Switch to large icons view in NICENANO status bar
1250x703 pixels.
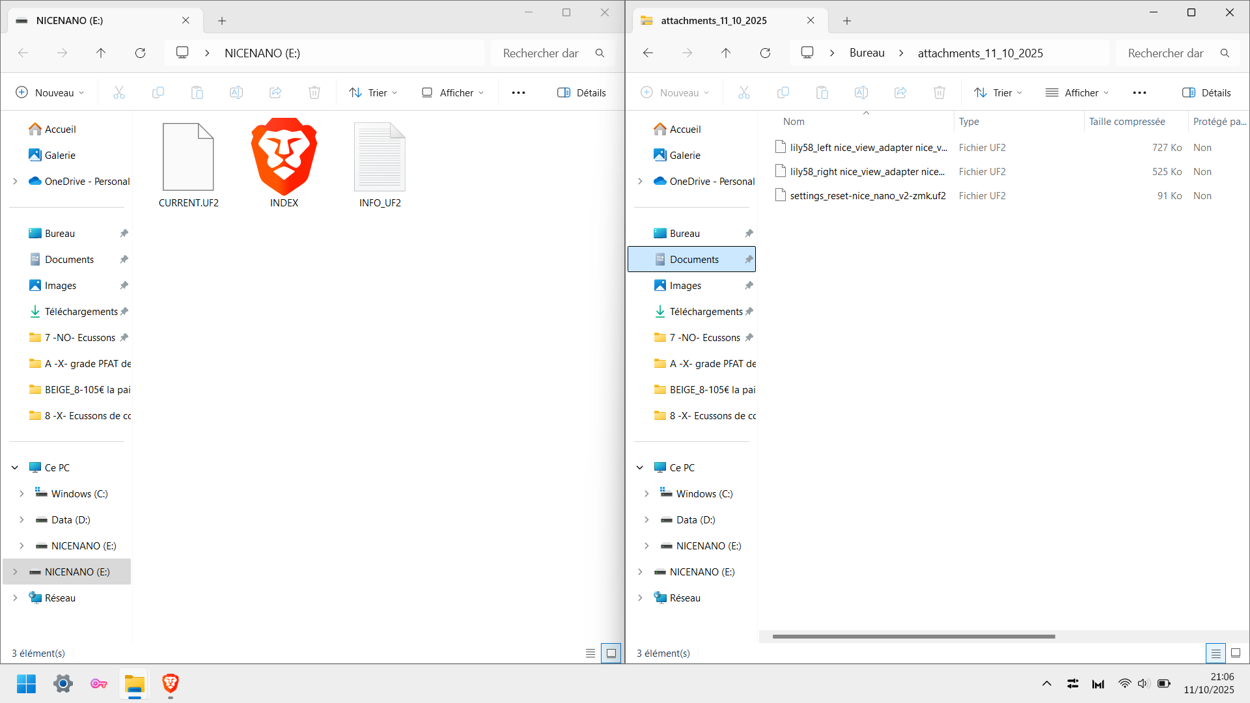point(611,653)
